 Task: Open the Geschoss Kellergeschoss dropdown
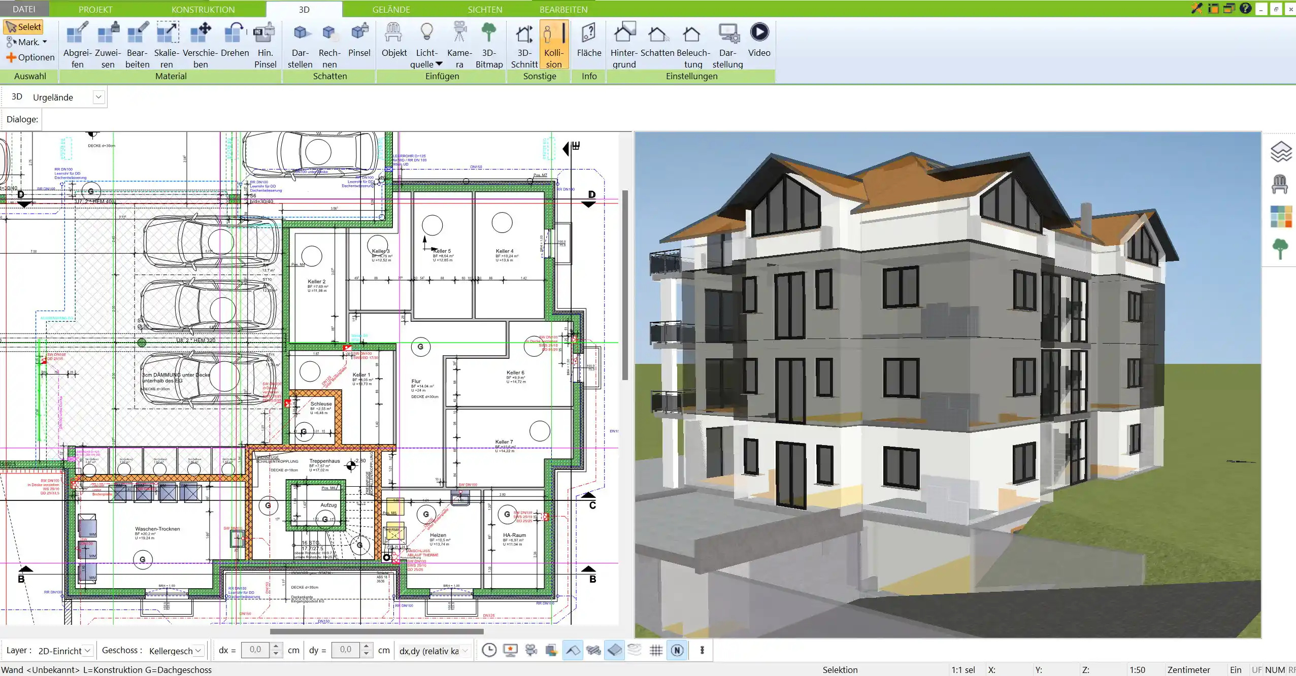[x=198, y=651]
